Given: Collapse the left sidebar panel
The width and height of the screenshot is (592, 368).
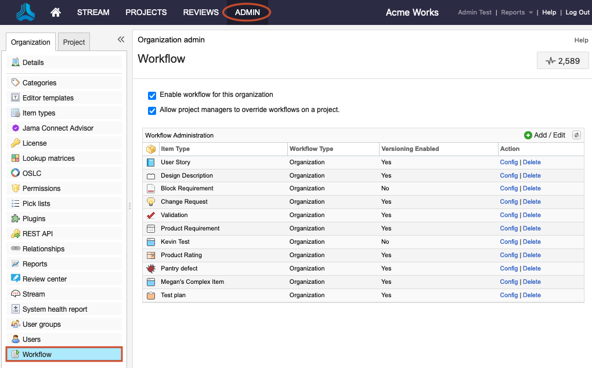Looking at the screenshot, I should coord(121,39).
